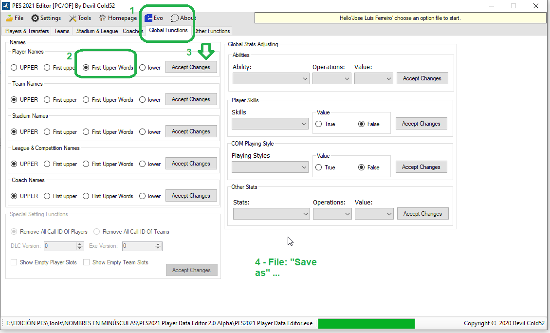Open the Homepage menu item
Viewport: 550px width, 333px height.
118,18
